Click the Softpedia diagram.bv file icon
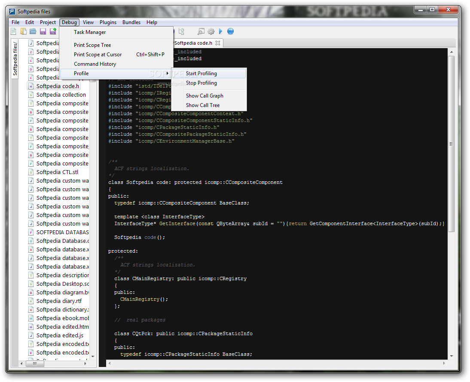The image size is (470, 382). pyautogui.click(x=31, y=292)
